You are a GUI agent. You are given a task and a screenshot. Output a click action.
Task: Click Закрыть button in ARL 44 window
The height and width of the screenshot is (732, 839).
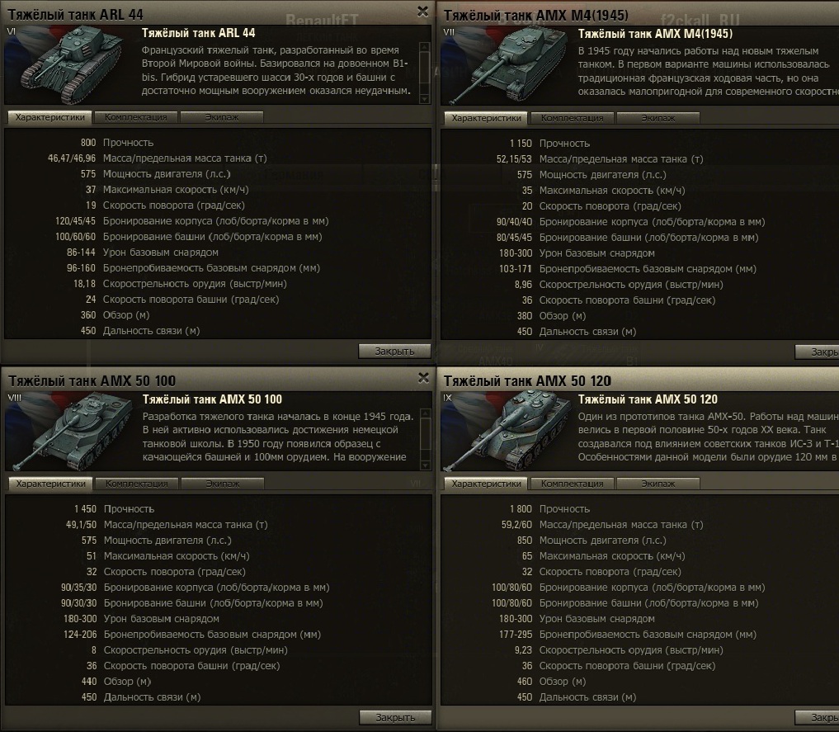[x=394, y=351]
